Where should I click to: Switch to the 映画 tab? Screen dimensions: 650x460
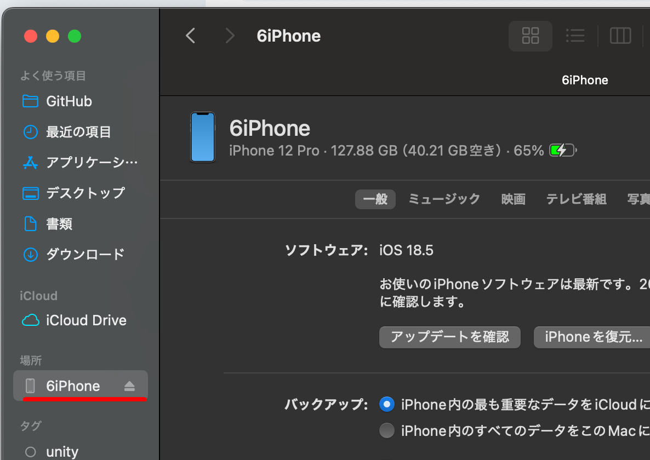[x=513, y=199]
